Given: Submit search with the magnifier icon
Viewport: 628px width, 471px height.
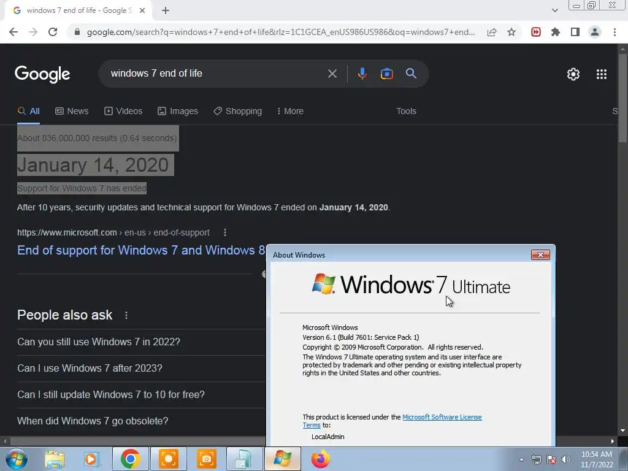Looking at the screenshot, I should (411, 74).
